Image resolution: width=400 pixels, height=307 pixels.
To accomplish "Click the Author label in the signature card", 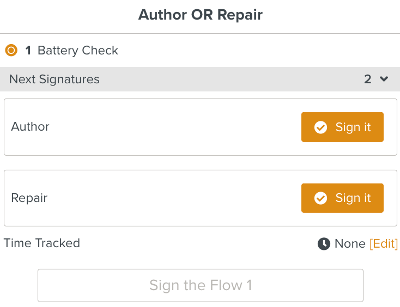I will tap(31, 127).
